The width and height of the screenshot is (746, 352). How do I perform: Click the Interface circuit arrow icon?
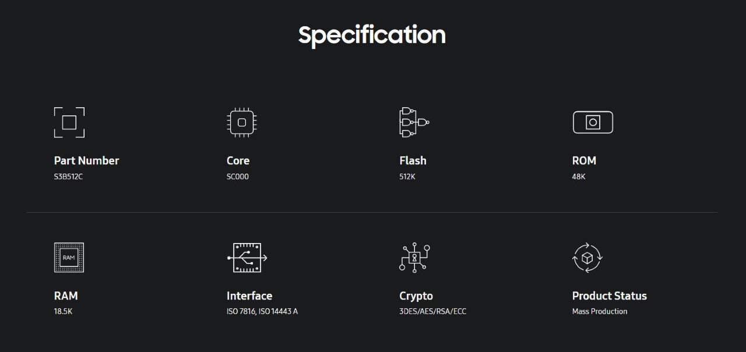coord(247,258)
